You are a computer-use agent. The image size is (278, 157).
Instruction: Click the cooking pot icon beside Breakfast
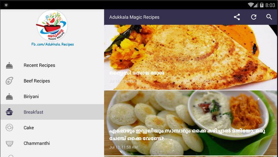tap(9, 112)
